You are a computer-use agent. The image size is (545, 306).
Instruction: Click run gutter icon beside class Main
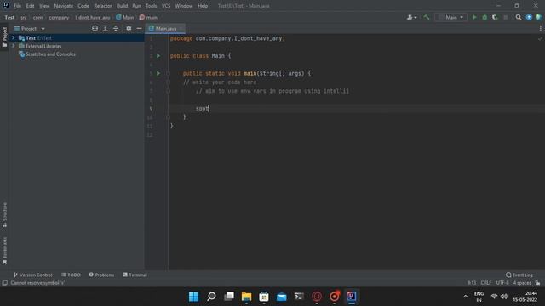pos(158,56)
